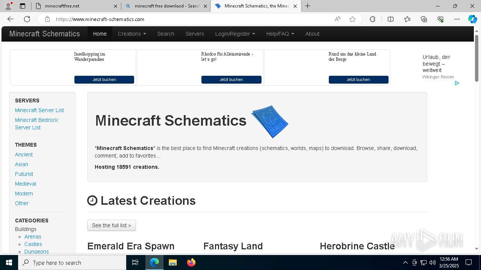The image size is (481, 270).
Task: Open the Favorites list icon
Action: tap(407, 19)
